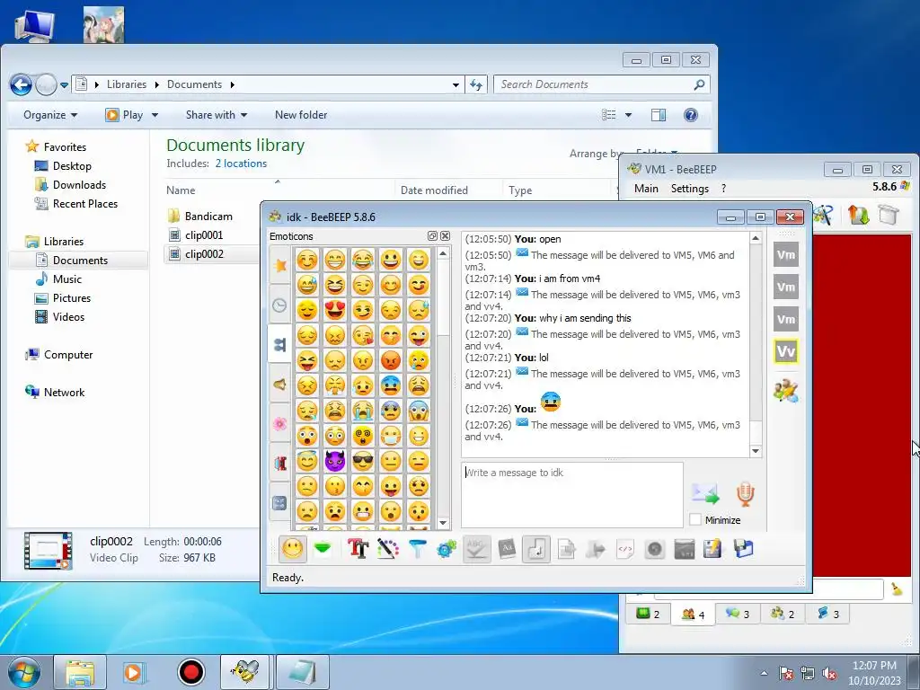Screen dimensions: 920x690
Task: Open the Bandicam record icon in taskbar
Action: 190,672
